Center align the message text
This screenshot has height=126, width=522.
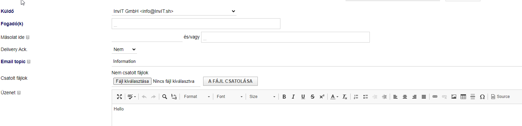(405, 97)
